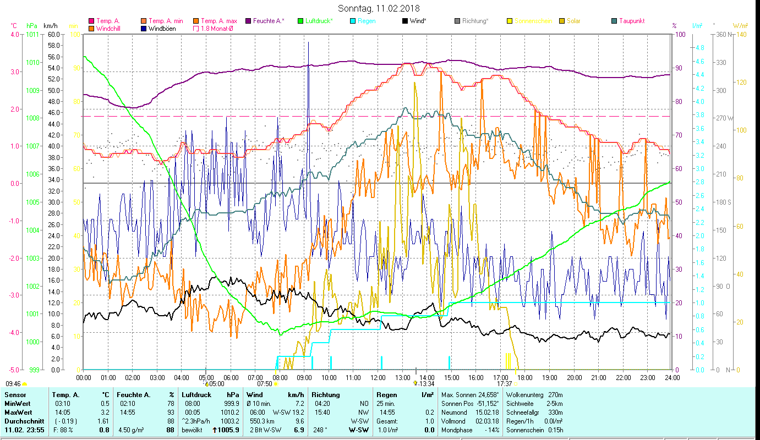Image resolution: width=760 pixels, height=440 pixels.
Task: Click the 12:00 time axis label
Action: tap(378, 378)
